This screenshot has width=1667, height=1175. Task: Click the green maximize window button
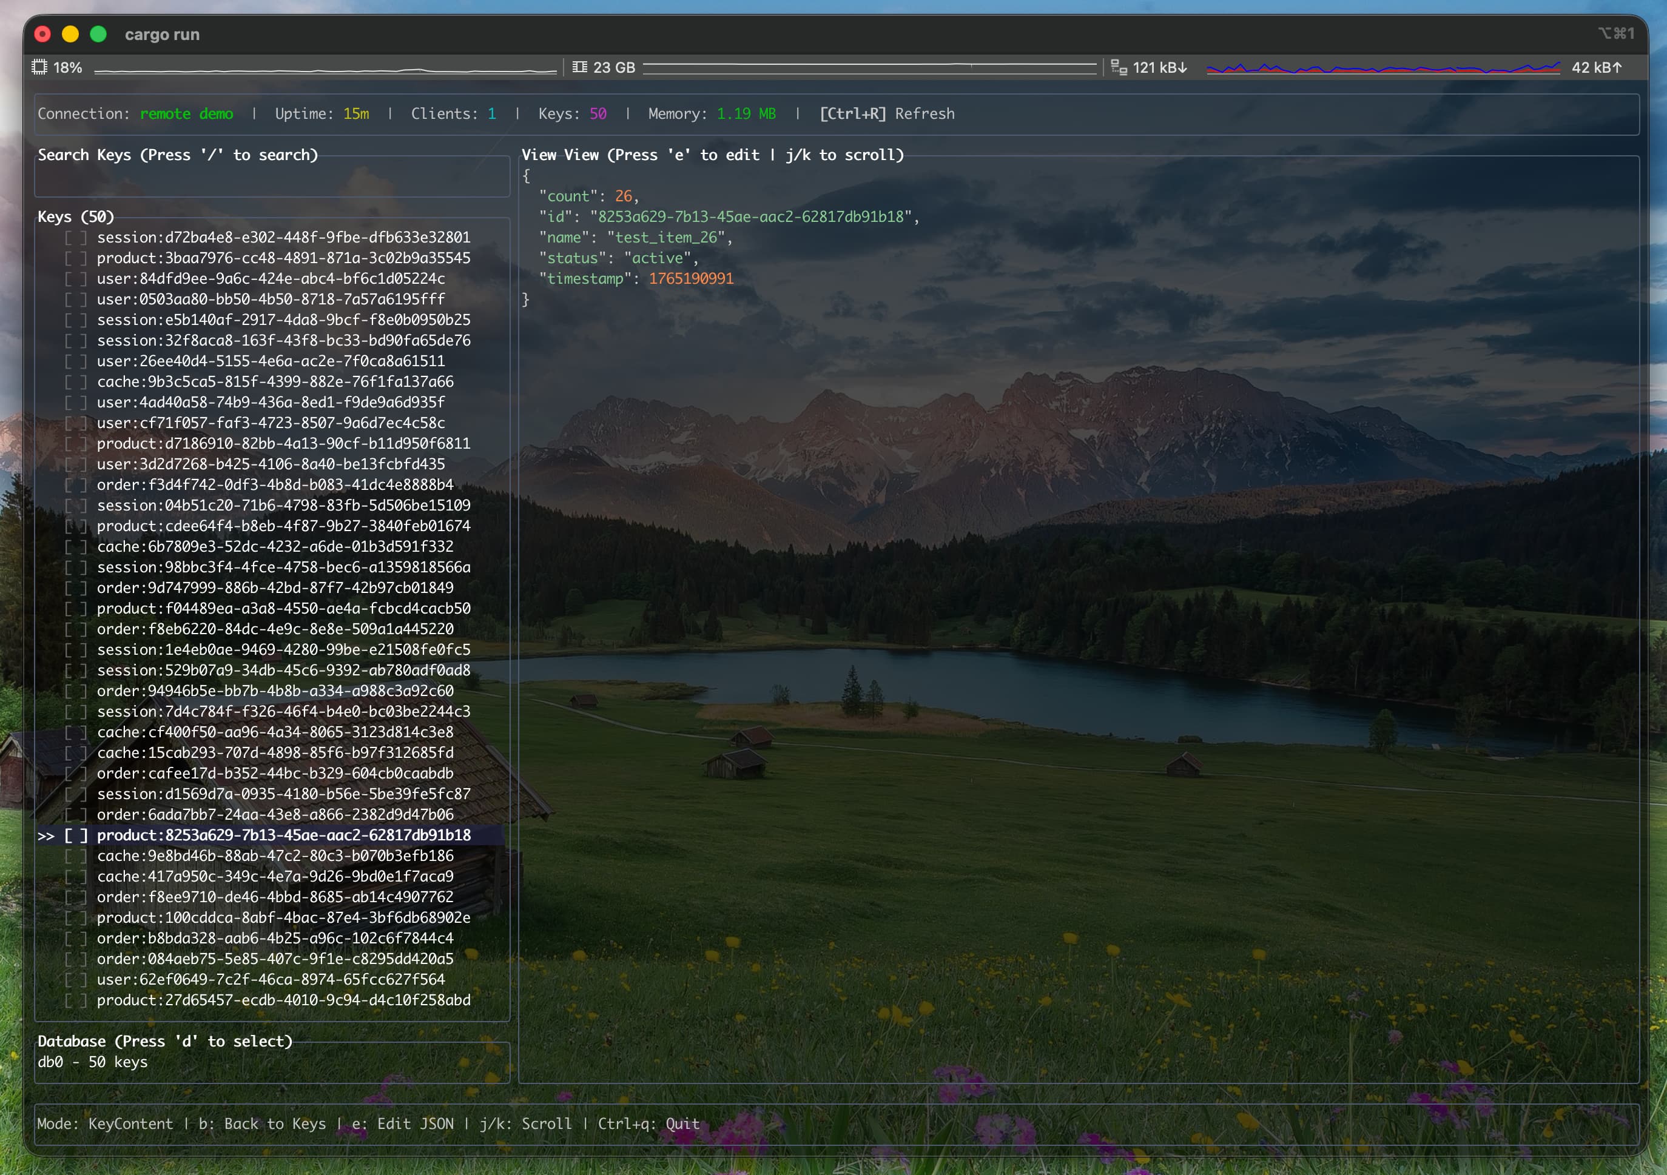click(x=99, y=34)
